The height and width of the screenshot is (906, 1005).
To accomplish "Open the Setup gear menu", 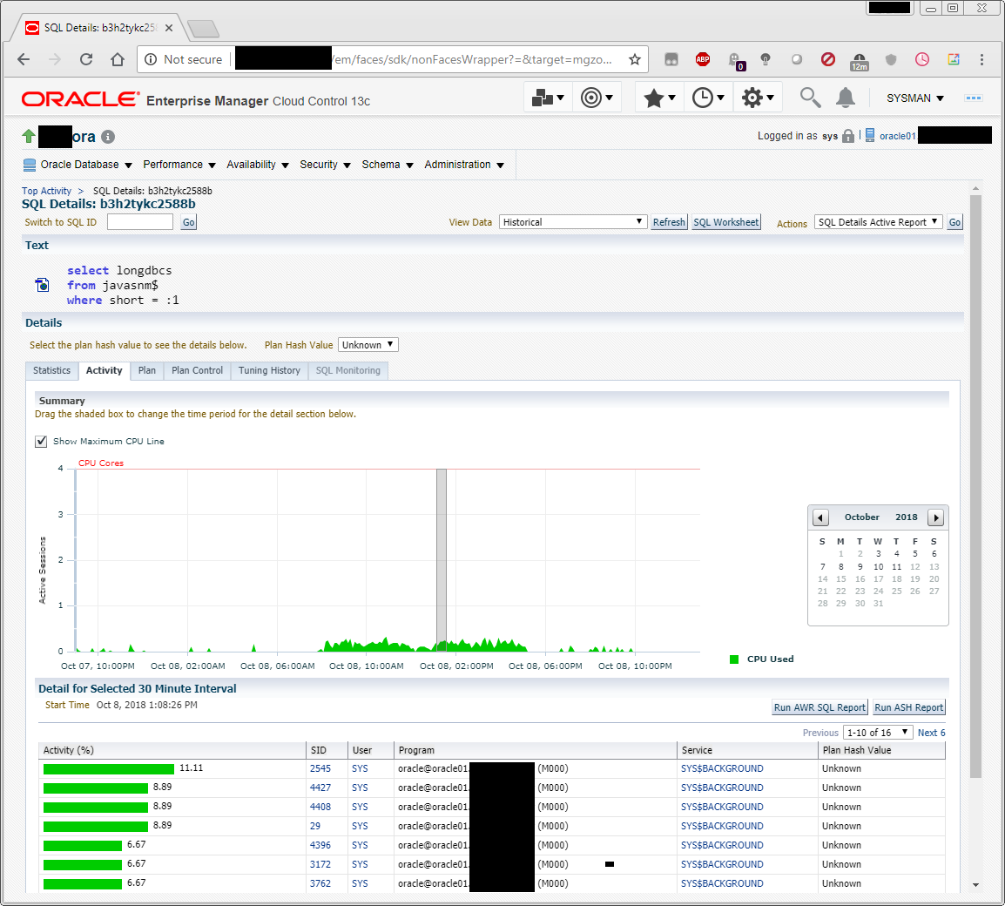I will pyautogui.click(x=757, y=98).
